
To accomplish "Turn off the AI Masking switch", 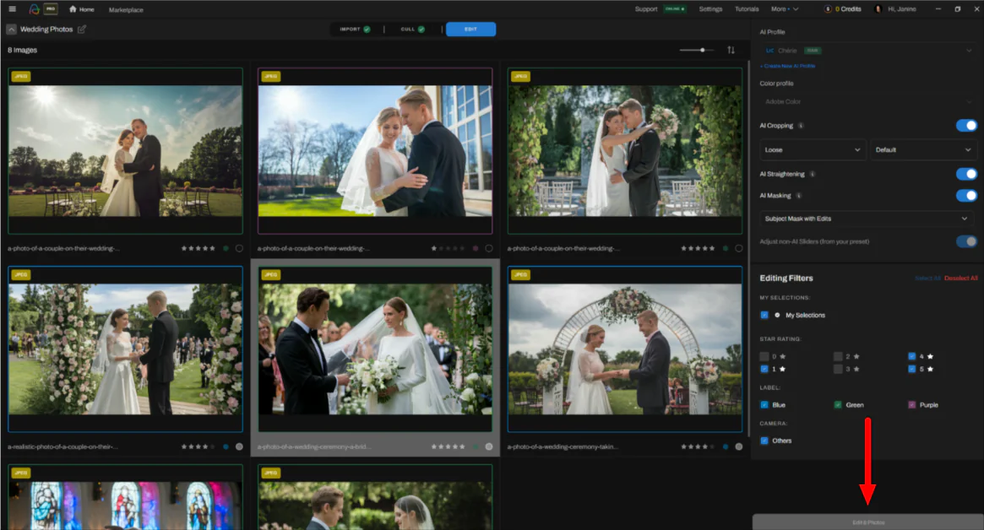I will point(966,196).
